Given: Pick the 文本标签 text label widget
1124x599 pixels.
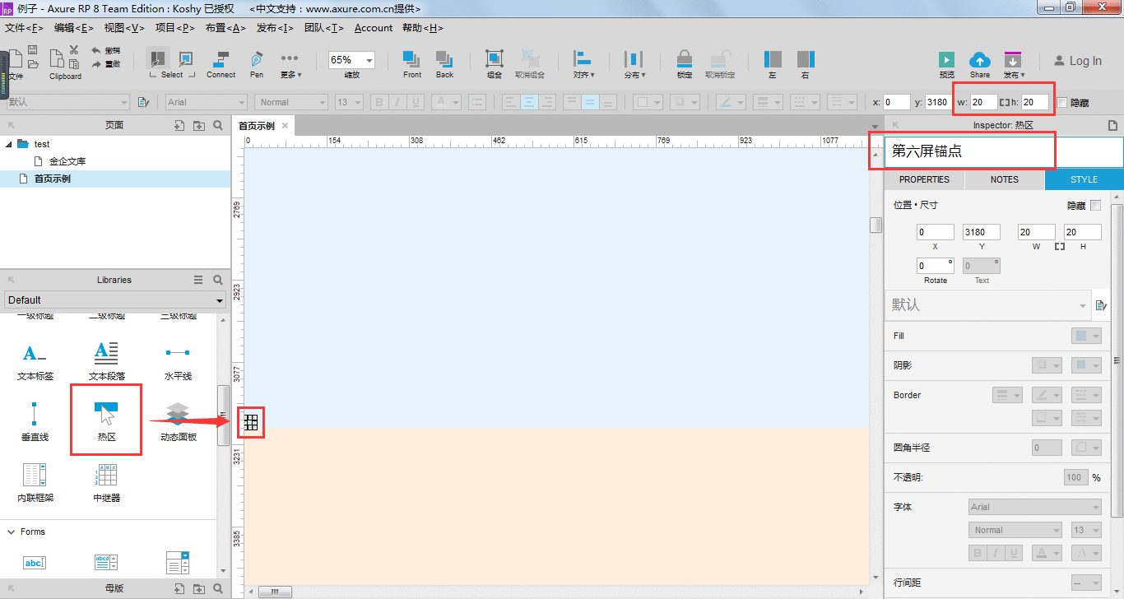Looking at the screenshot, I should click(x=35, y=360).
